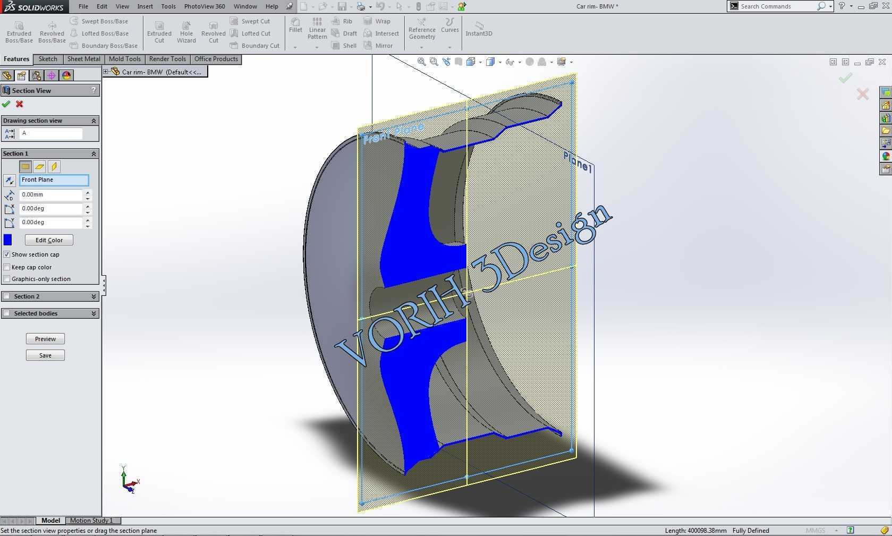892x536 pixels.
Task: Select the Mirror feature
Action: pyautogui.click(x=378, y=46)
